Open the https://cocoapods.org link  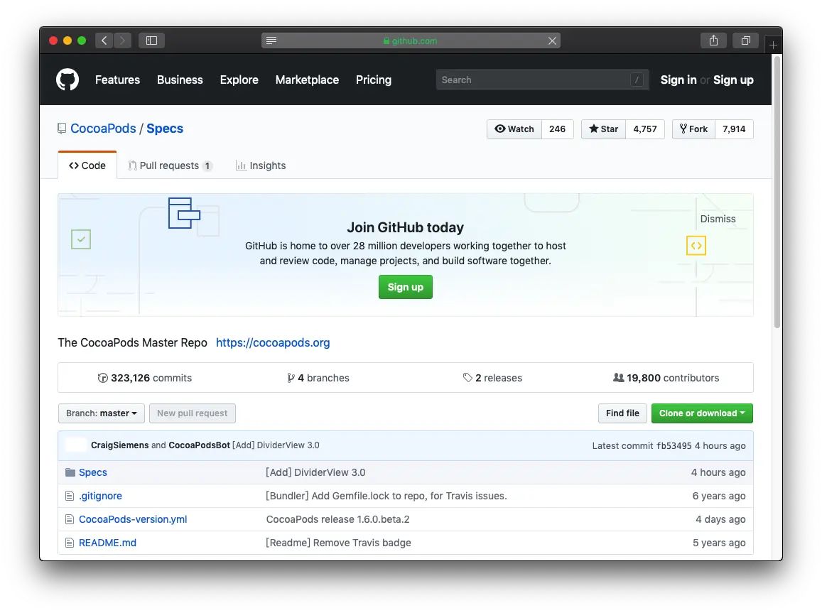pyautogui.click(x=273, y=342)
